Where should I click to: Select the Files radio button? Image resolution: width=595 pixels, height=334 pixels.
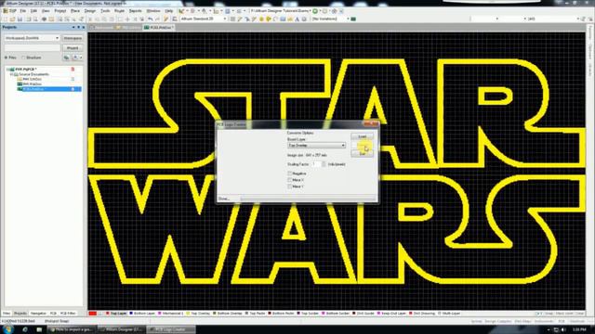click(7, 58)
